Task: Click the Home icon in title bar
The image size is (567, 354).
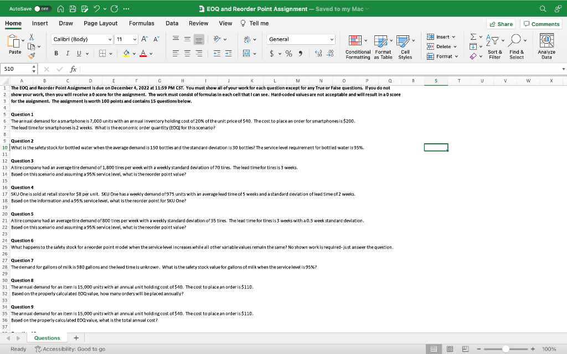Action: [x=61, y=9]
